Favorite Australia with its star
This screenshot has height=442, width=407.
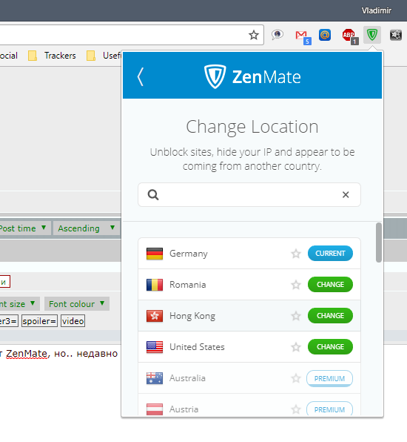296,378
